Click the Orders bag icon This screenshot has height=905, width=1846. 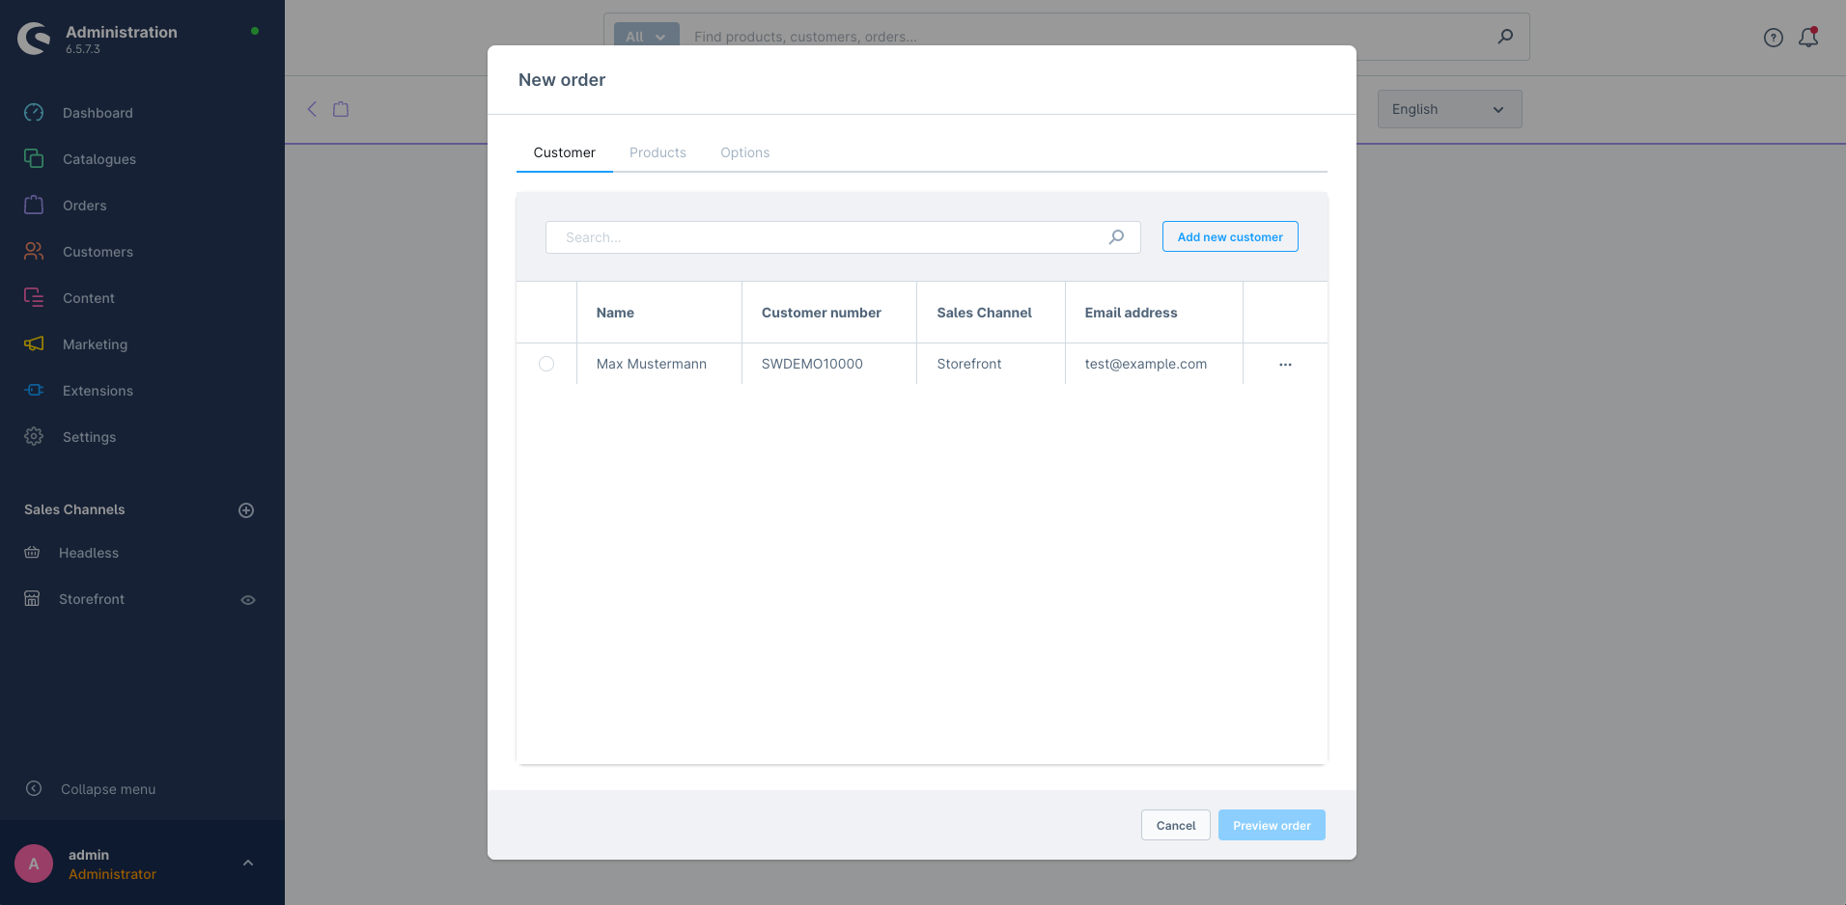34,205
